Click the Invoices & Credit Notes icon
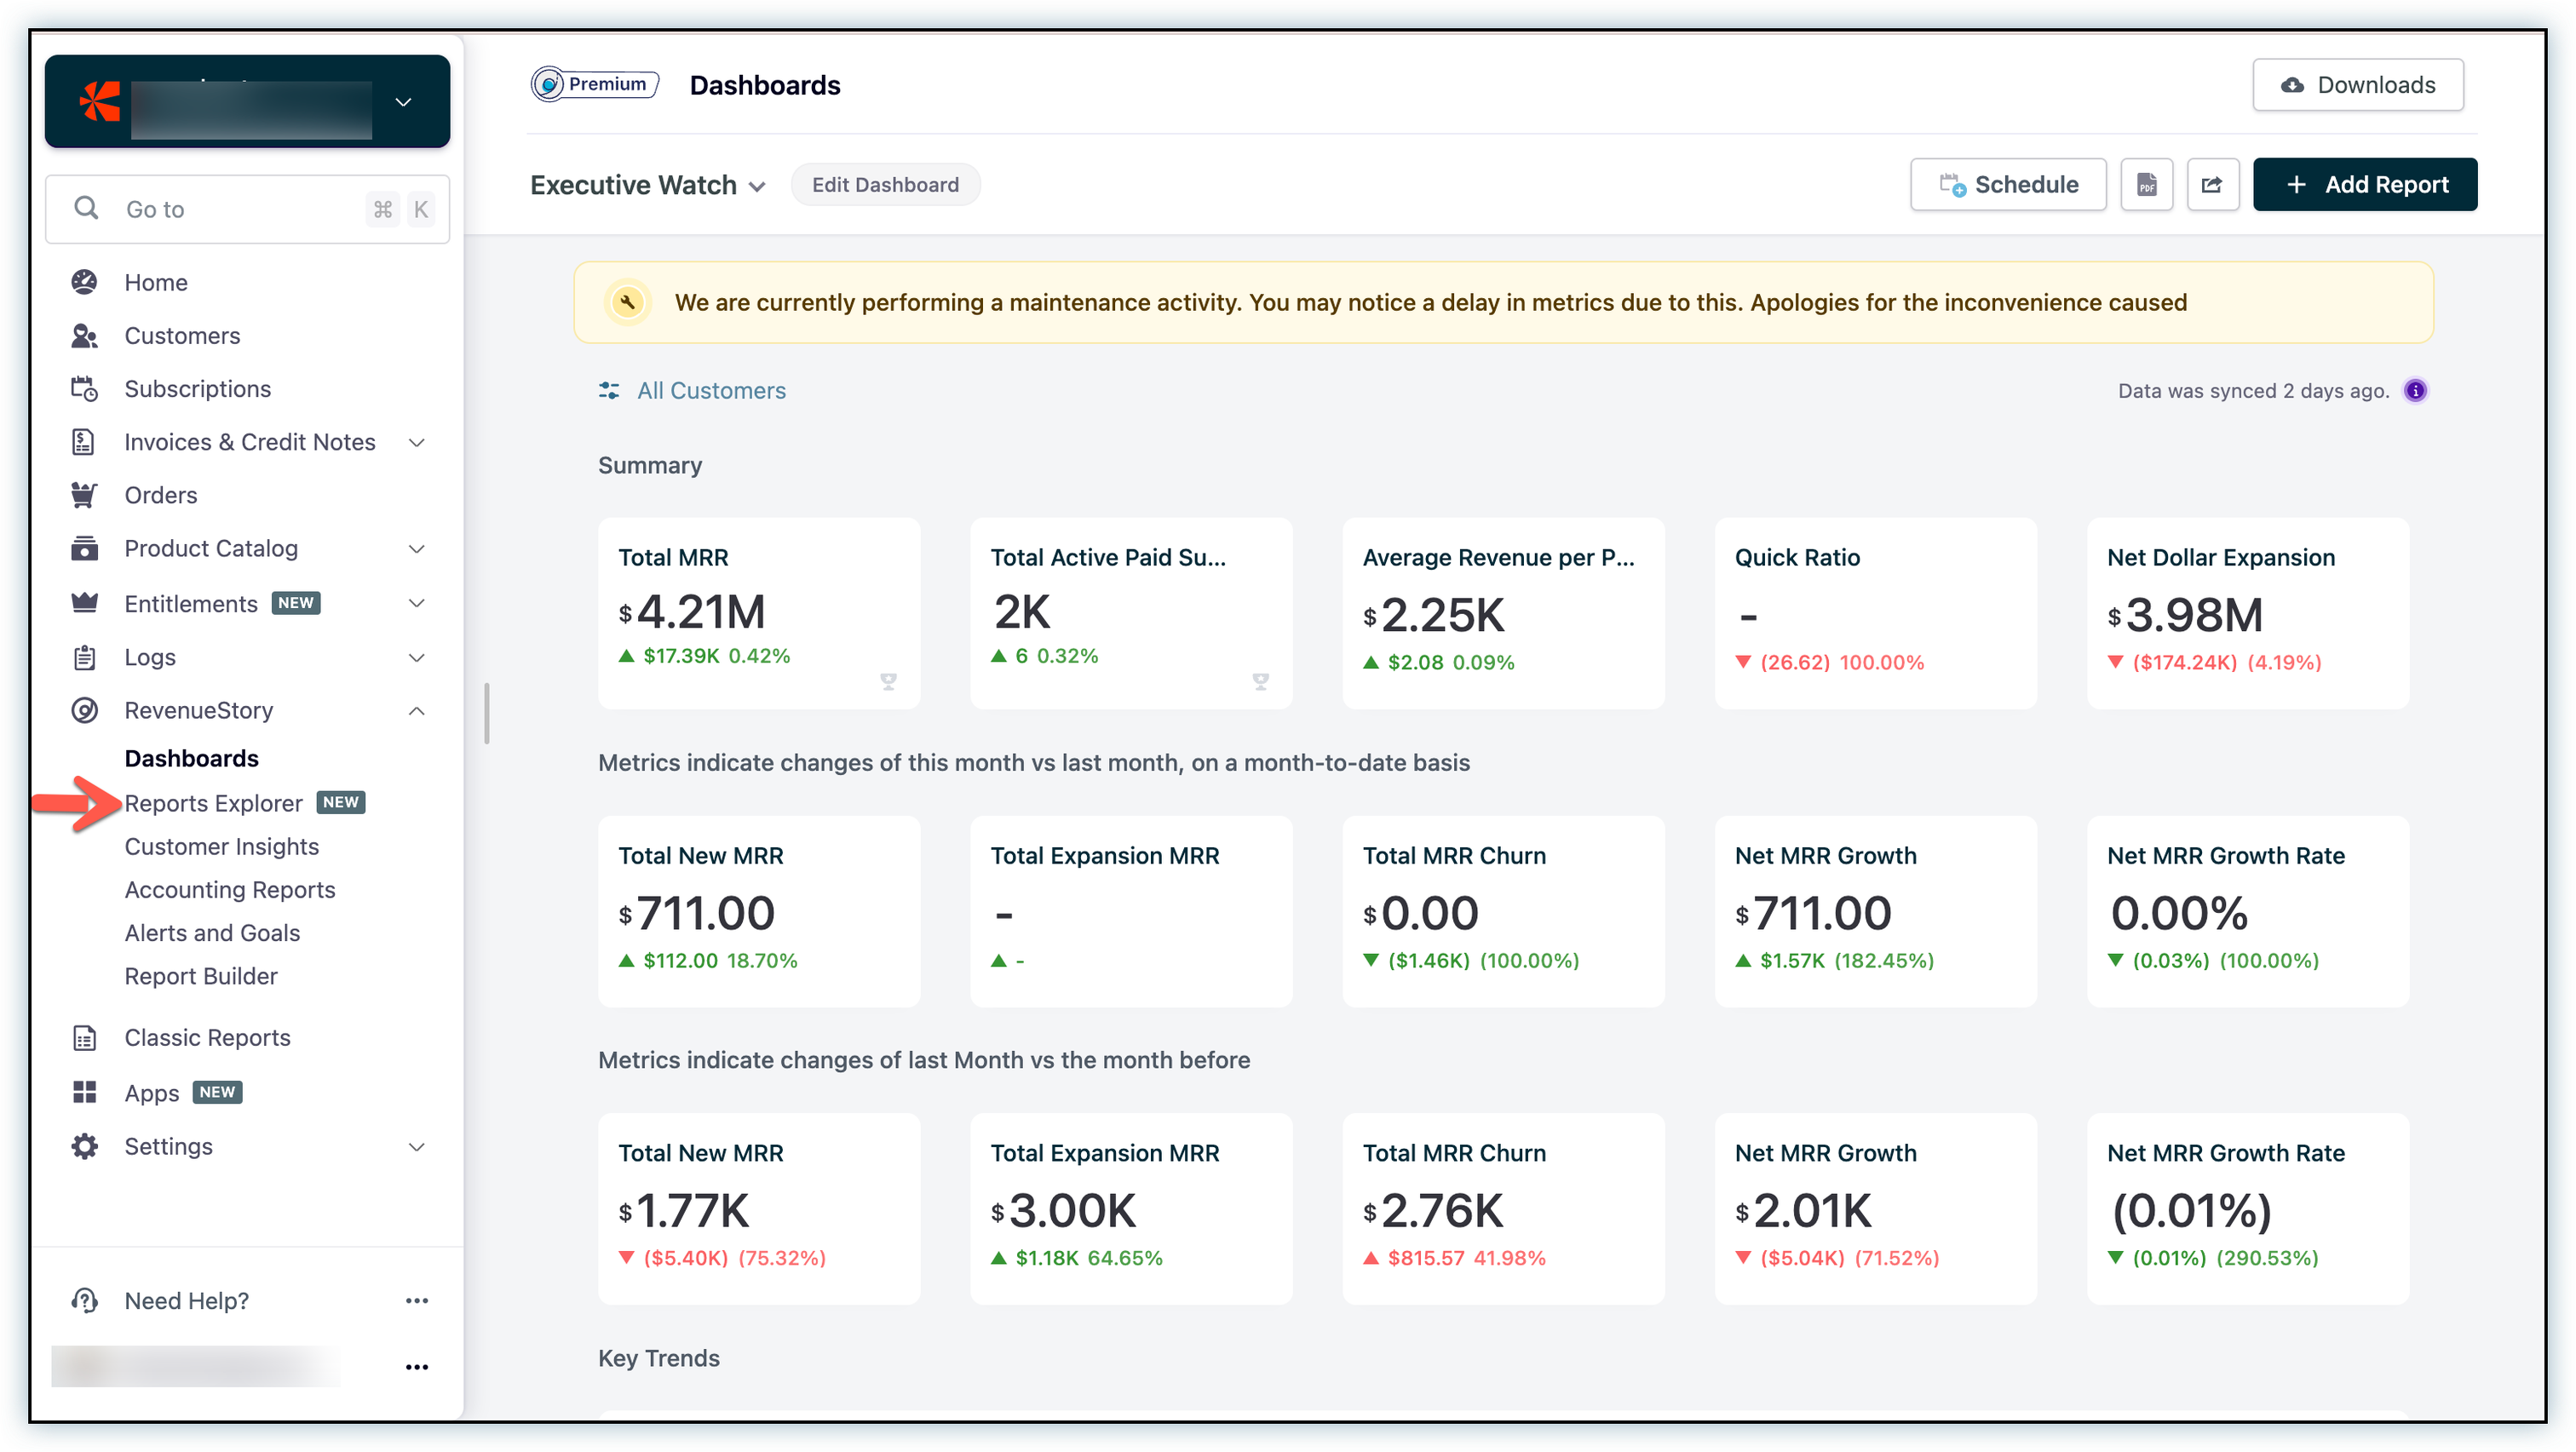2576x1452 pixels. click(x=84, y=441)
